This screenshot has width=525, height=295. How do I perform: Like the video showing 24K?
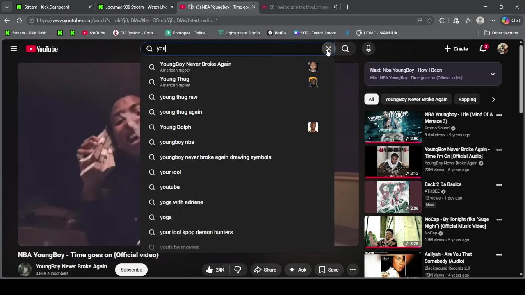[215, 270]
